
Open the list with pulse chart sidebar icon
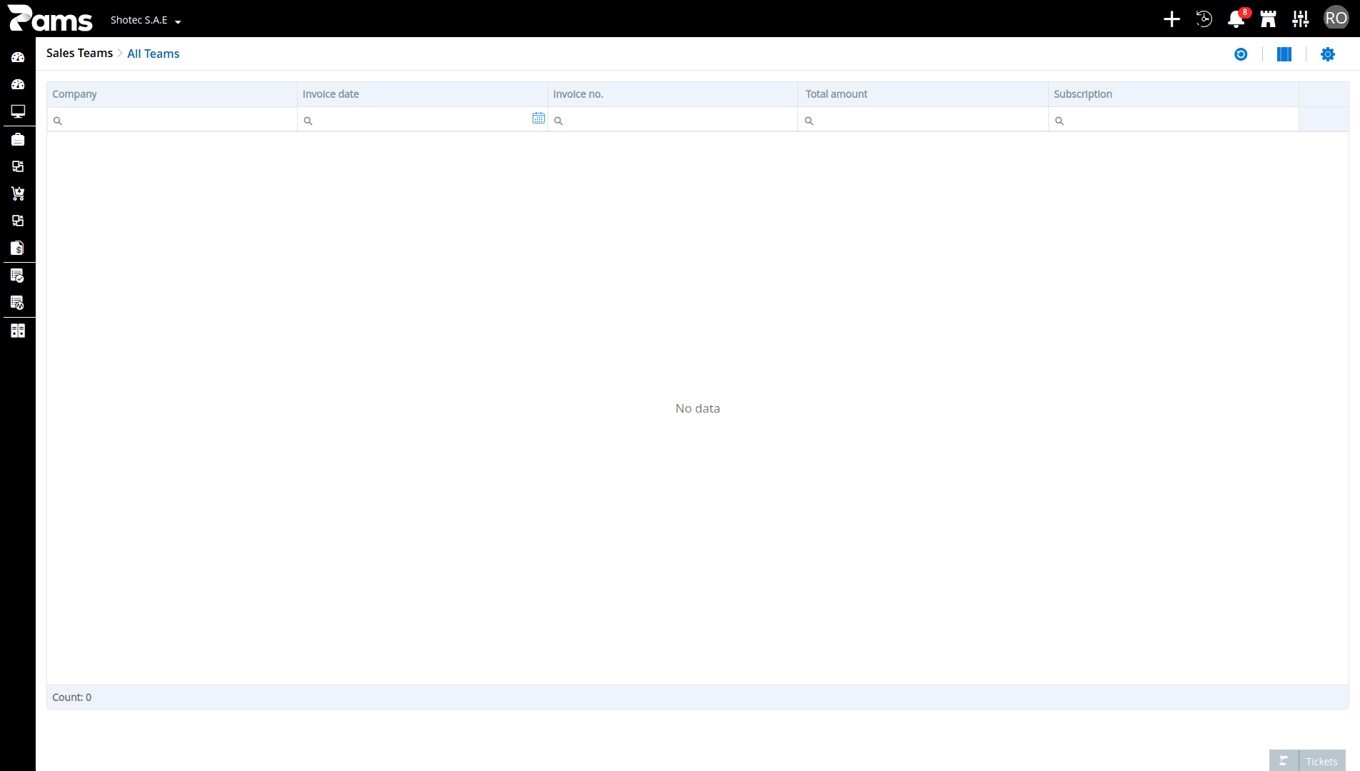pyautogui.click(x=18, y=303)
